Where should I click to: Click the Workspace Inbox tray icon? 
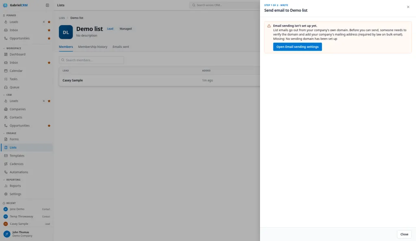click(x=6, y=62)
